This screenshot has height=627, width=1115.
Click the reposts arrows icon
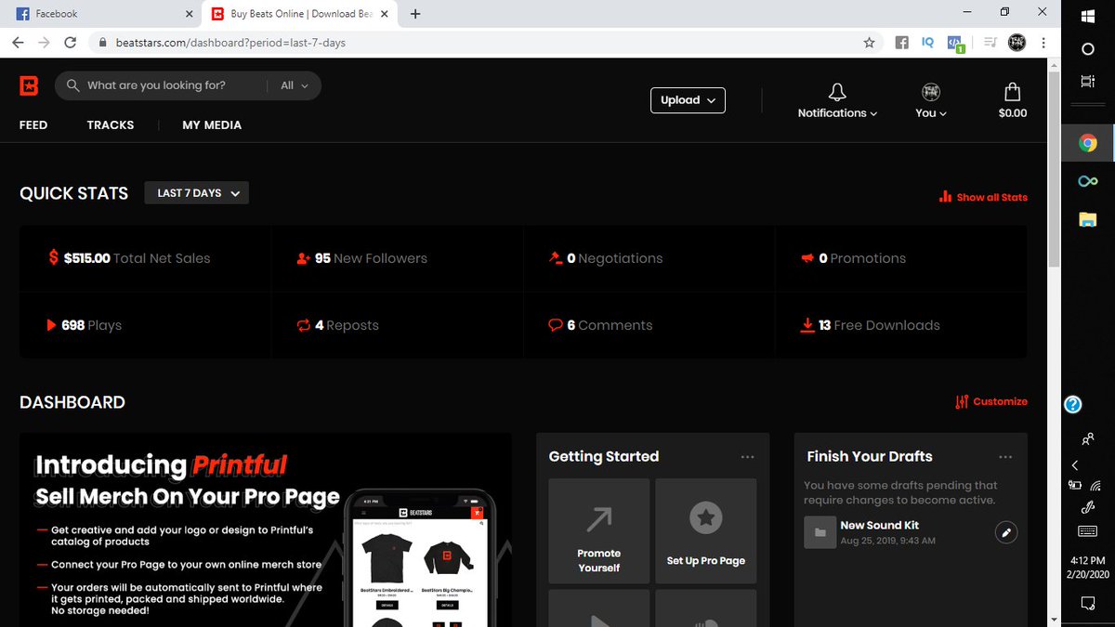coord(303,325)
